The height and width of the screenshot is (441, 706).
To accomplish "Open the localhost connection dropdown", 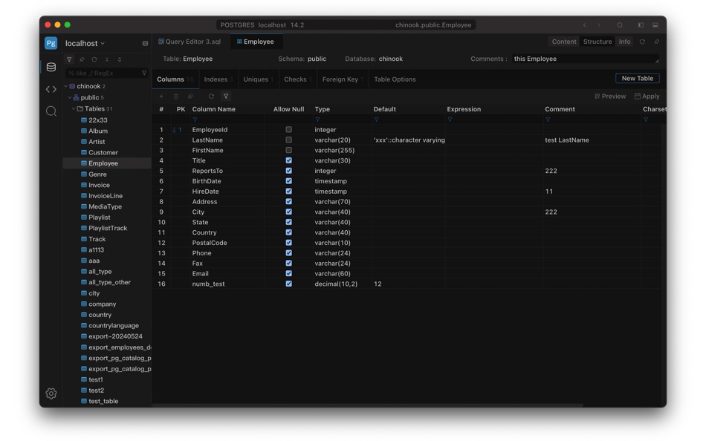I will click(x=85, y=44).
